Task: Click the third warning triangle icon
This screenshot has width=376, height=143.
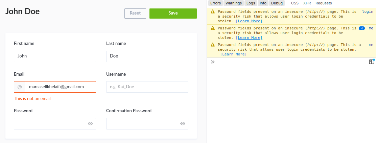Action: pyautogui.click(x=212, y=45)
